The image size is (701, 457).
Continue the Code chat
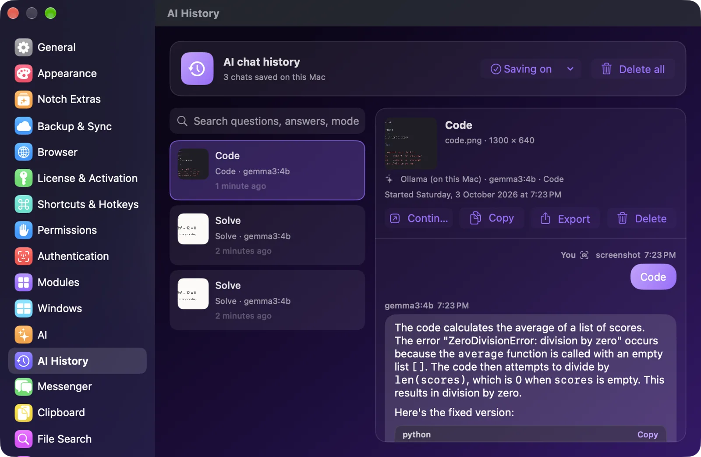(x=419, y=218)
